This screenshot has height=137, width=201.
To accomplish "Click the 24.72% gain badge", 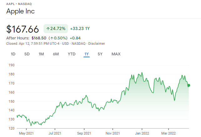I will click(56, 28).
